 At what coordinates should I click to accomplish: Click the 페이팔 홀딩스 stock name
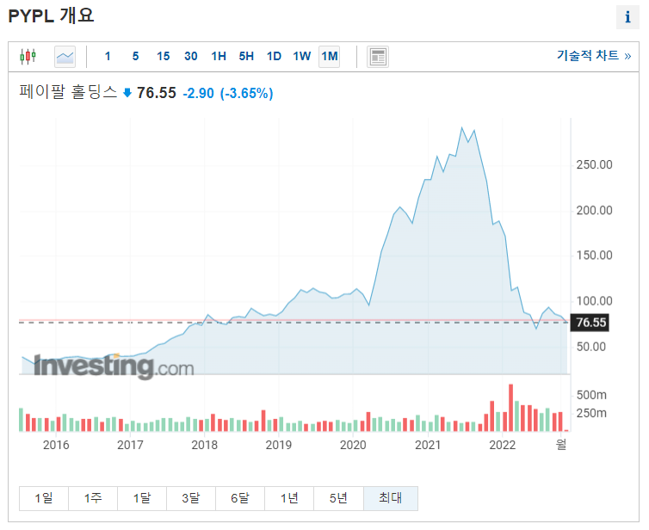click(68, 92)
